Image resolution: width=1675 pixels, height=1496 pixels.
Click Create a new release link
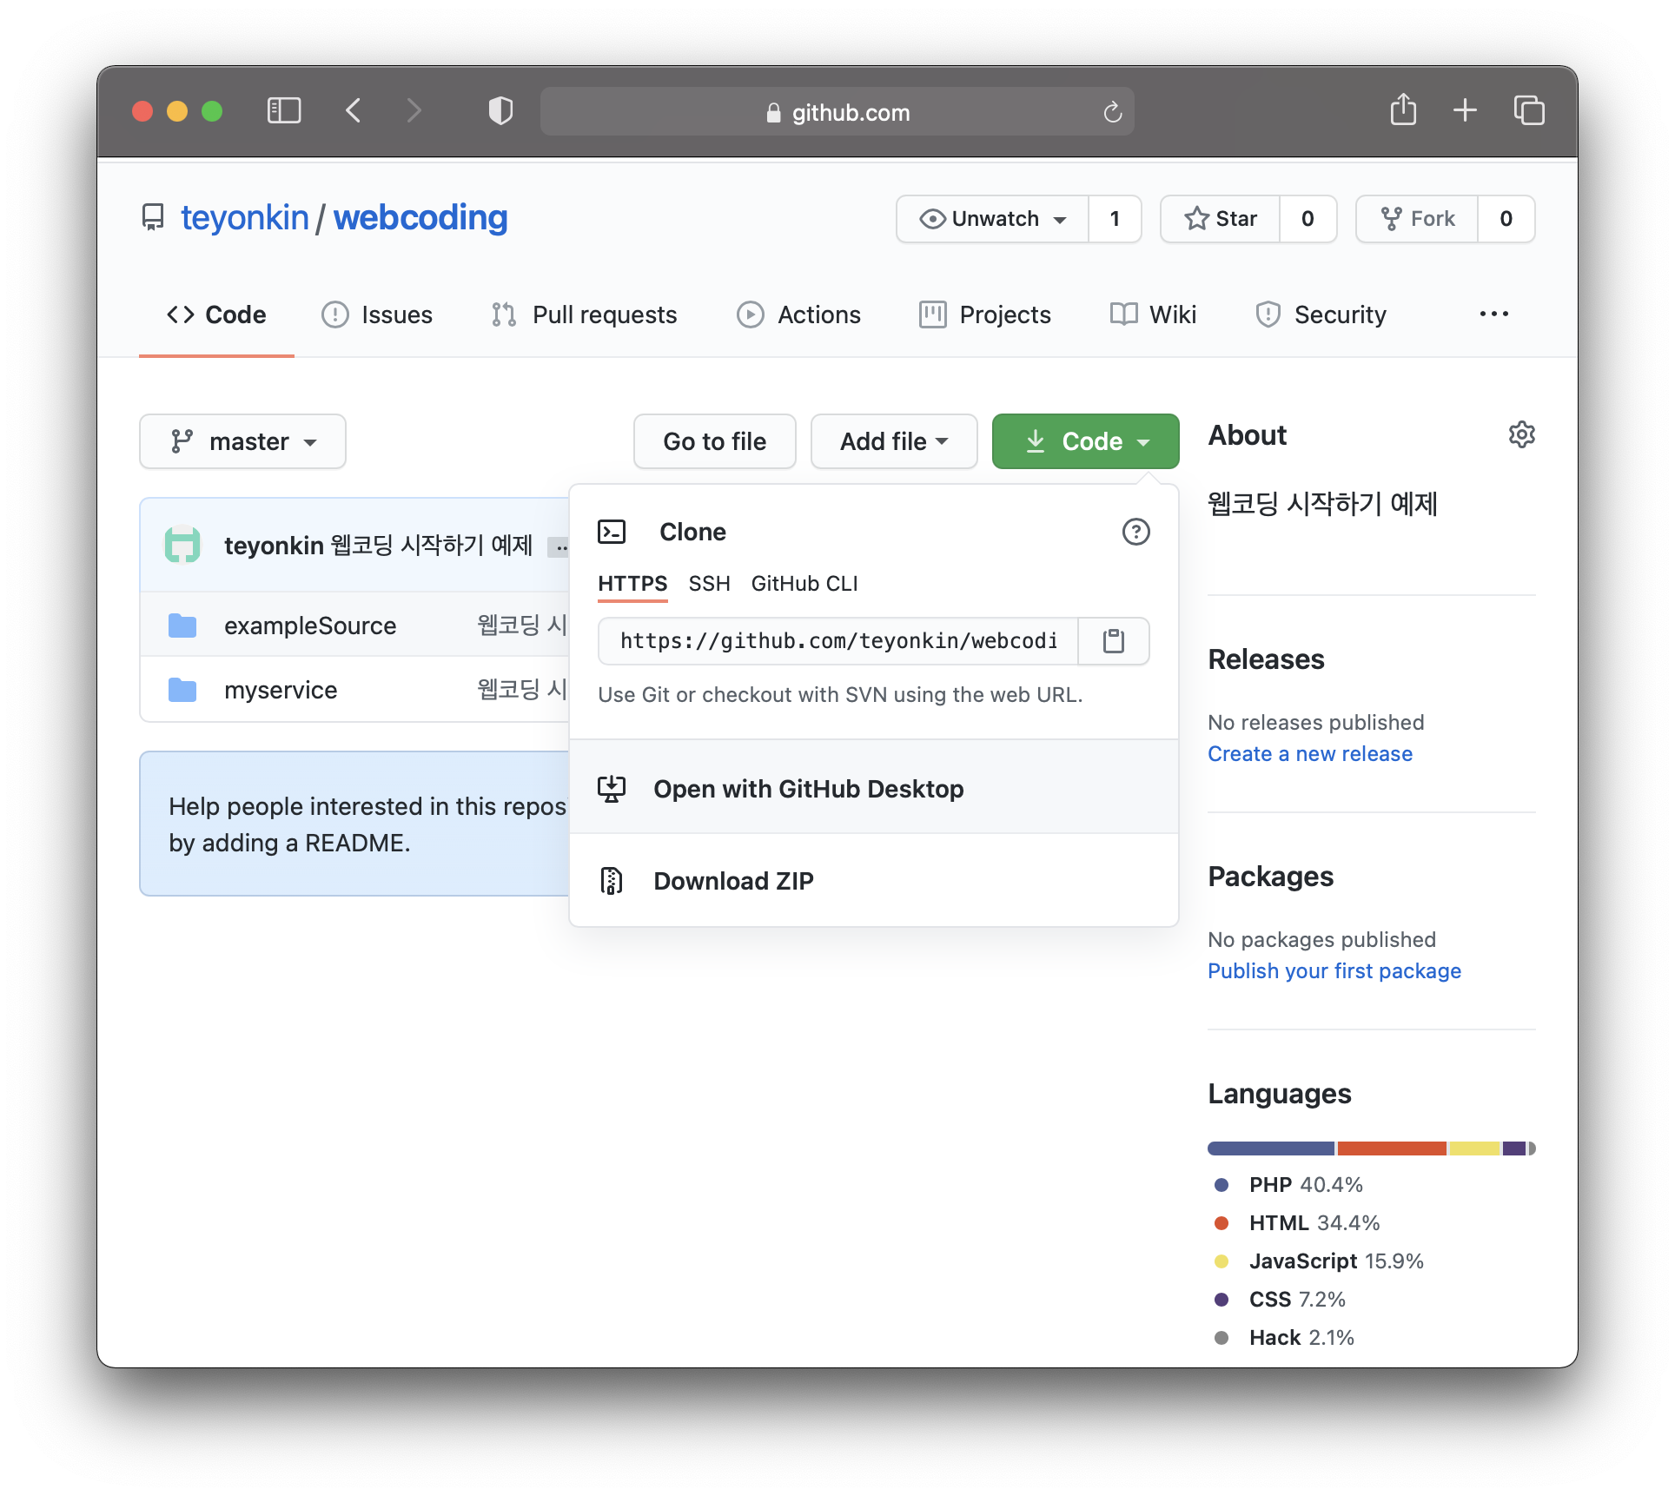[x=1310, y=754]
